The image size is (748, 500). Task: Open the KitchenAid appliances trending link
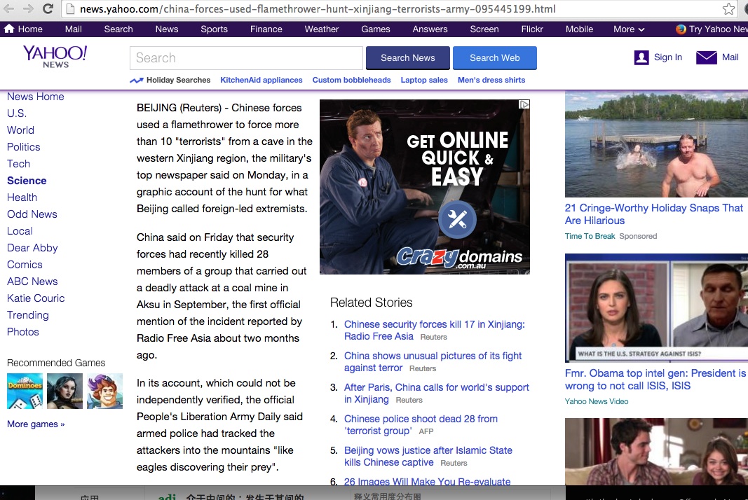point(261,80)
